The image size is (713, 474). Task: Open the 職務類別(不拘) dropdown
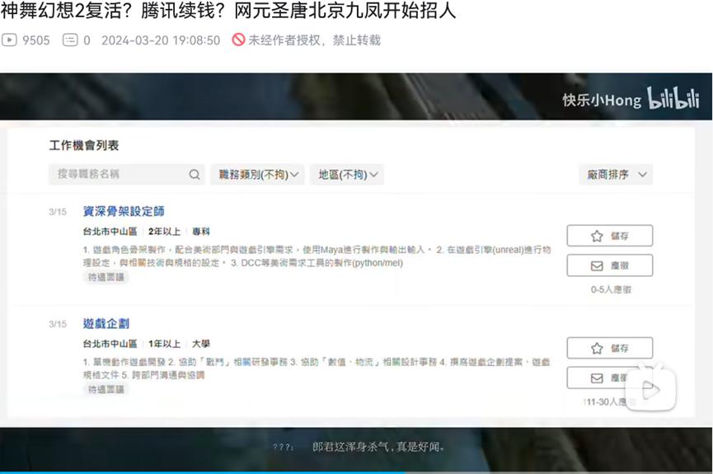258,174
